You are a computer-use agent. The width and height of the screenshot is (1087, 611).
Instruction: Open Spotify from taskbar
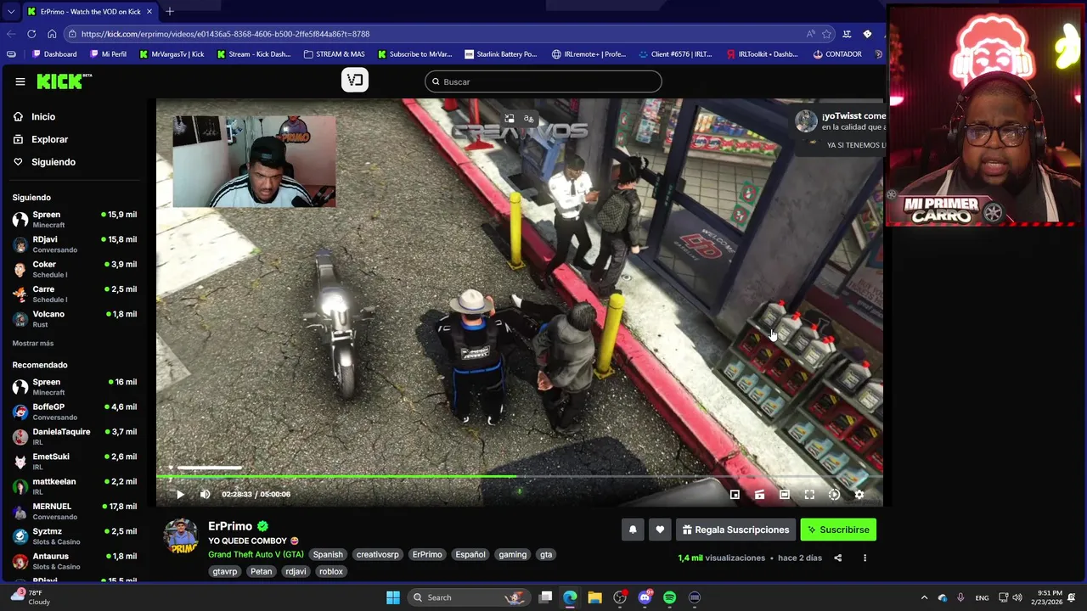coord(669,597)
